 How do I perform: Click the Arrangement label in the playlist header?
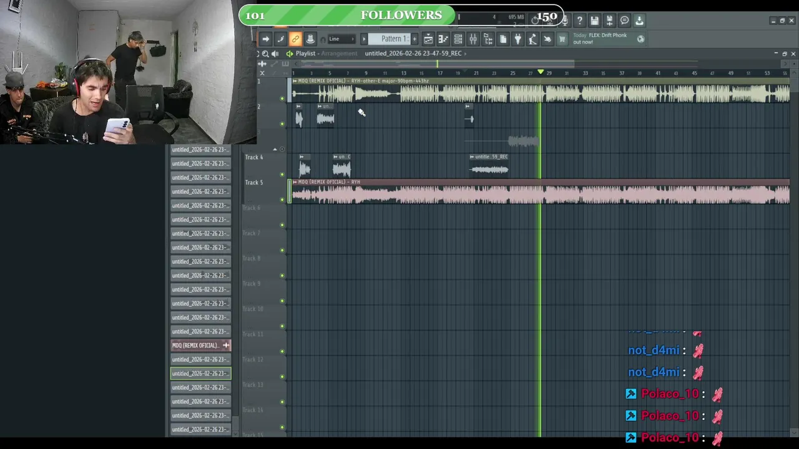(x=339, y=54)
